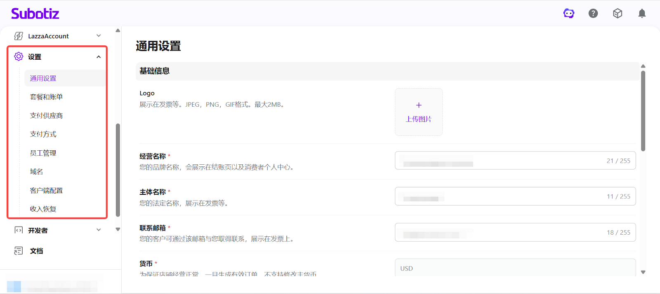This screenshot has width=660, height=294.
Task: Open the notifications bell
Action: [x=642, y=14]
